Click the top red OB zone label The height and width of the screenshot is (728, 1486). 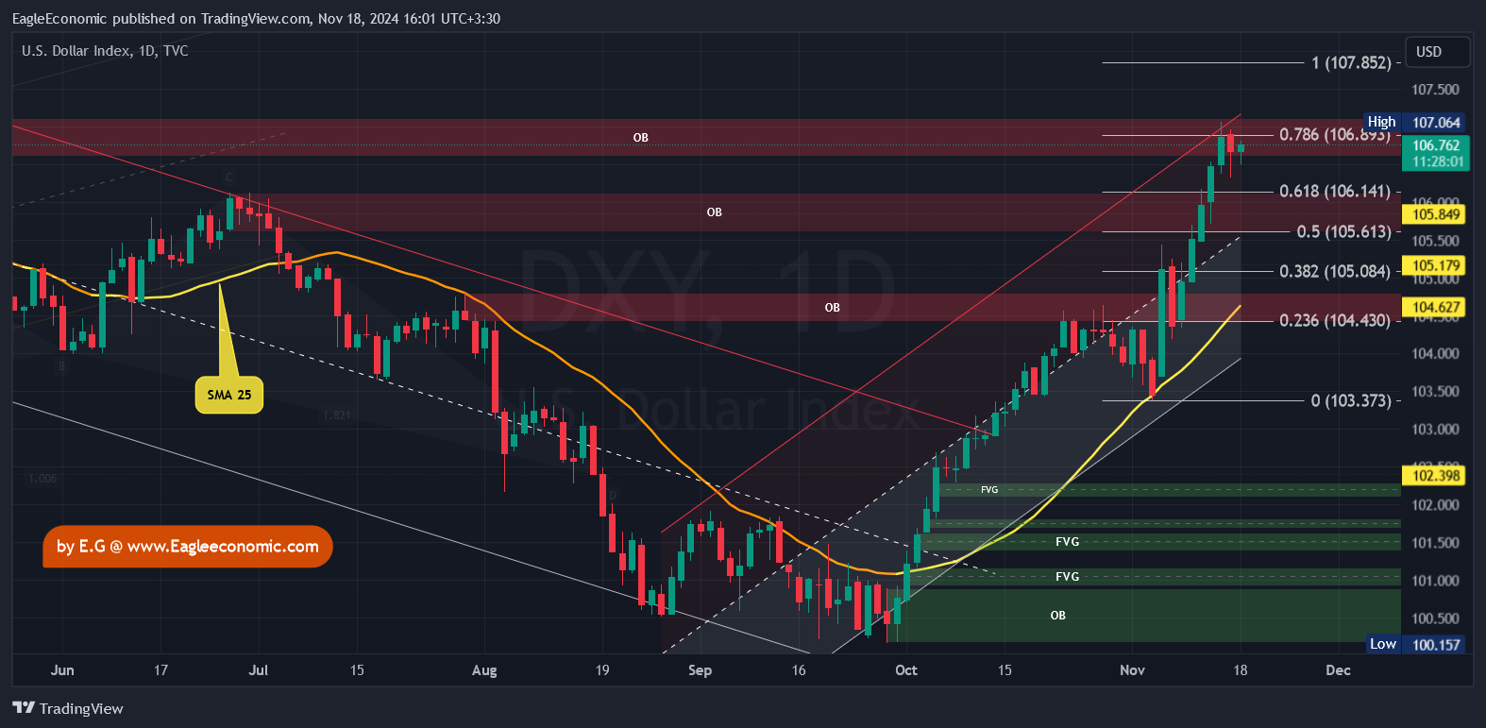641,138
